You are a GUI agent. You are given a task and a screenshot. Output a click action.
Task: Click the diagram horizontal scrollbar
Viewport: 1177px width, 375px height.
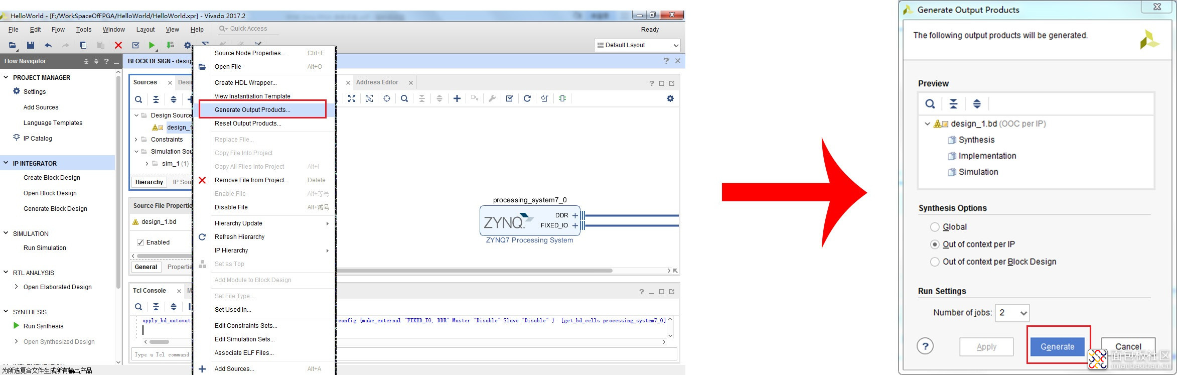point(474,271)
